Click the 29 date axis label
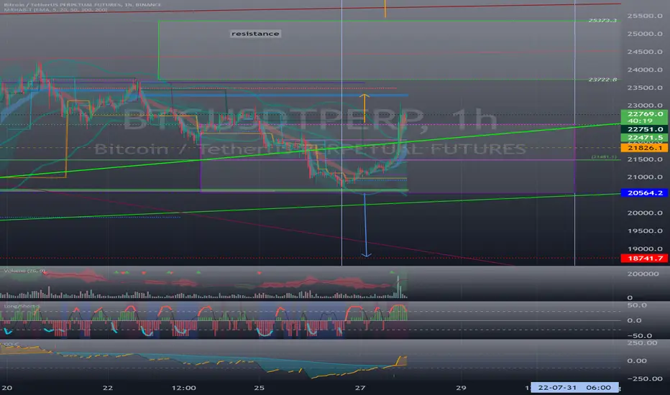The height and width of the screenshot is (395, 670). 461,388
